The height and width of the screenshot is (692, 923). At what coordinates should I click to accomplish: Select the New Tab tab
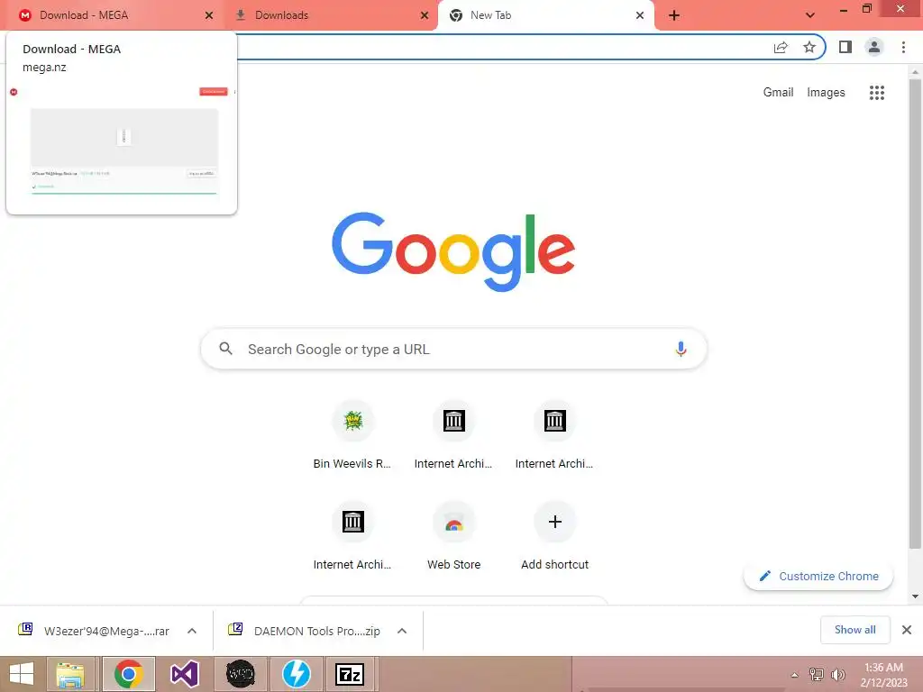(x=545, y=15)
